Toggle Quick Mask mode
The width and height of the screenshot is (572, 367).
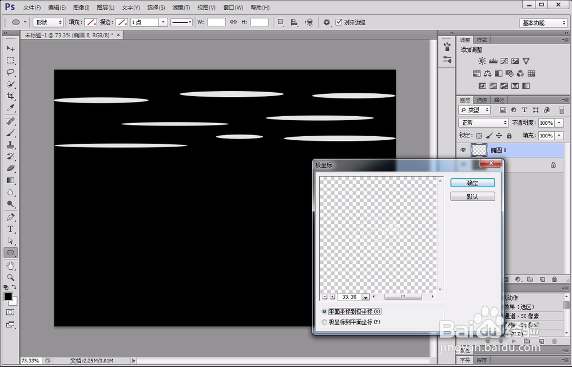(x=10, y=312)
